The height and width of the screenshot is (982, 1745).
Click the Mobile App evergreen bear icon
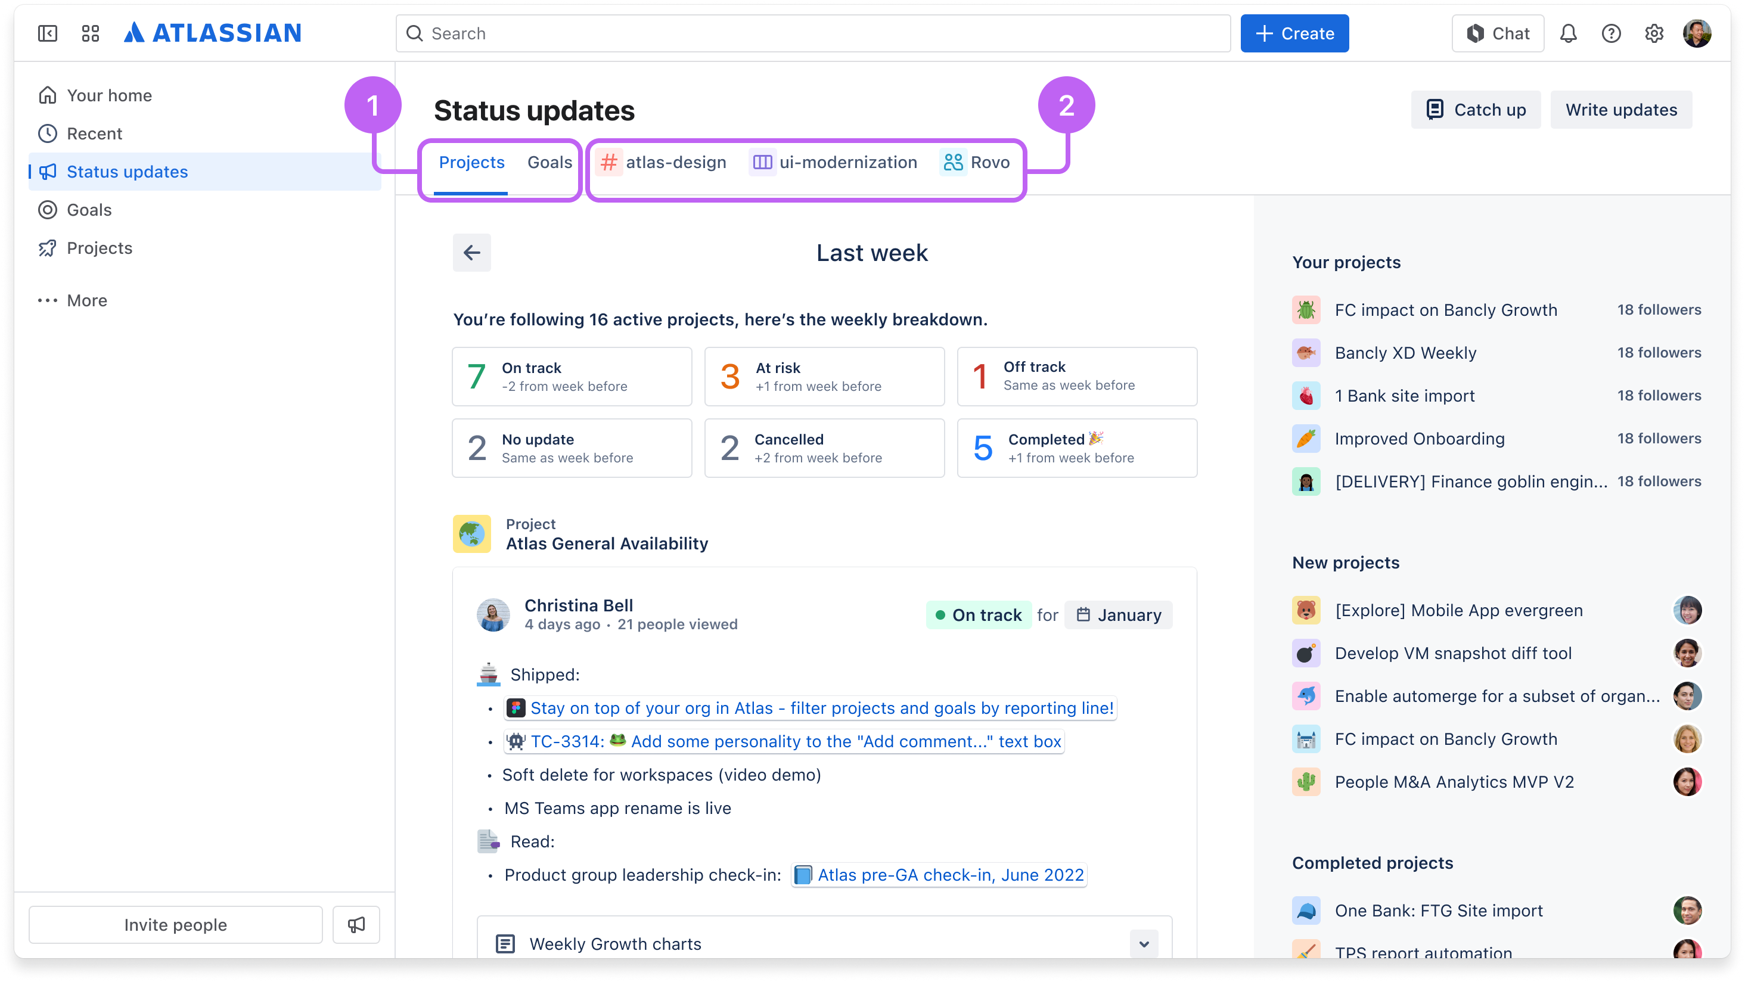tap(1306, 610)
